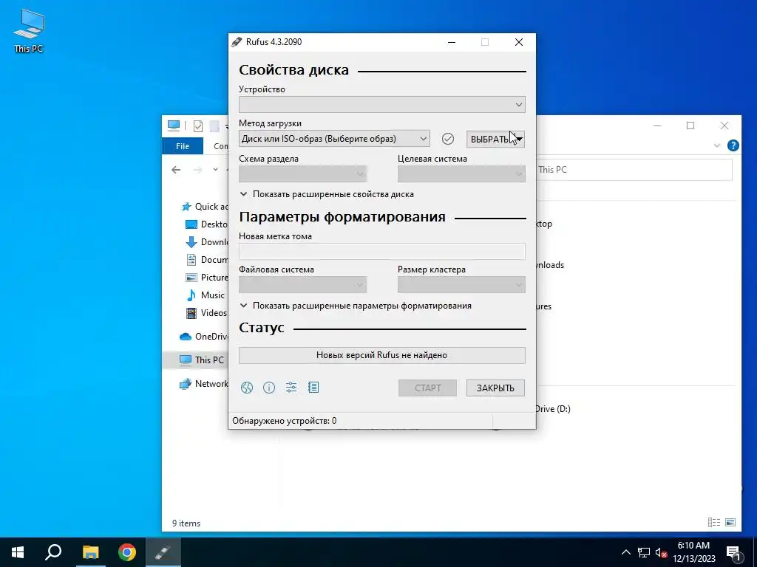
Task: Click '9 items' Explorer status text
Action: pos(186,523)
